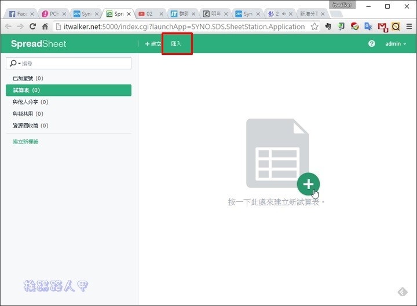Open 資源回收筒 recycle bin
This screenshot has width=417, height=306.
pos(30,126)
